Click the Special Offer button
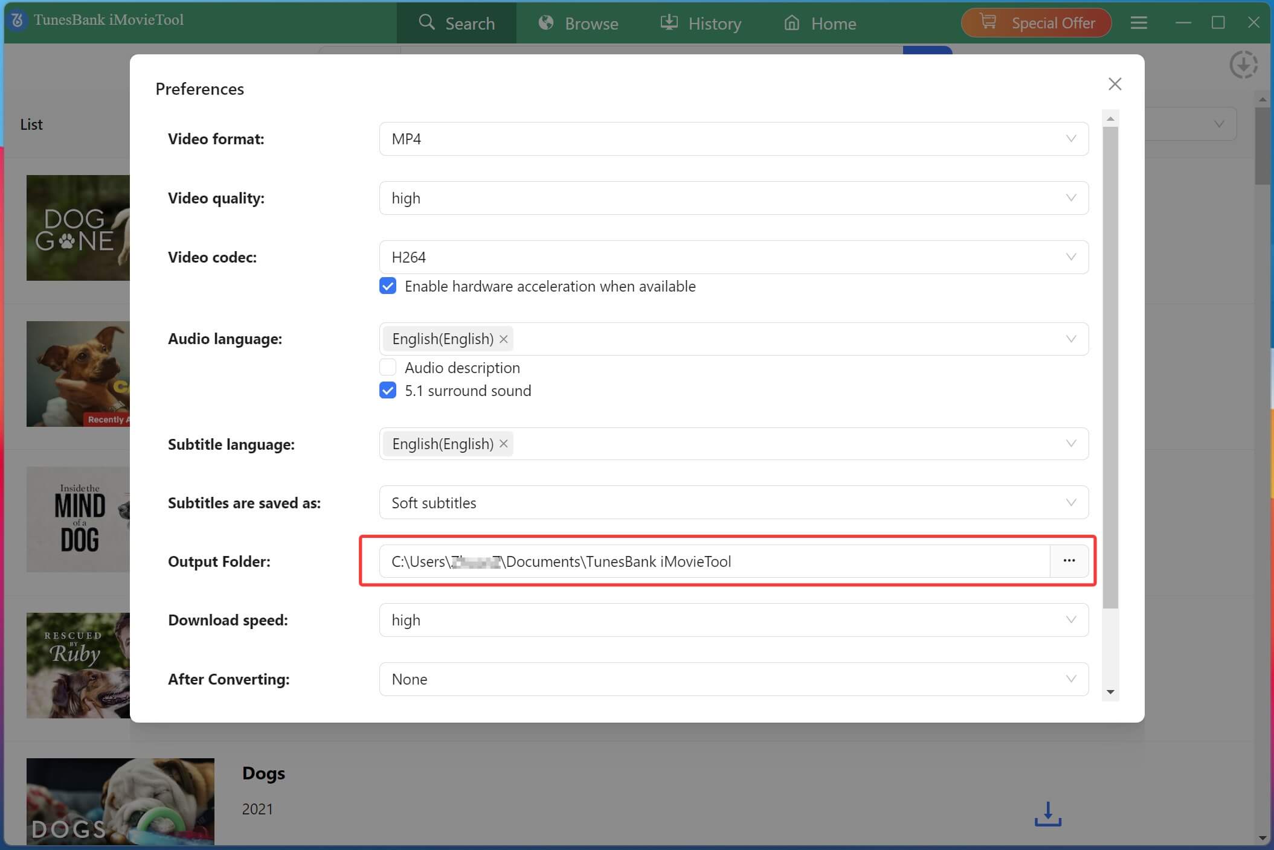 click(x=1035, y=22)
